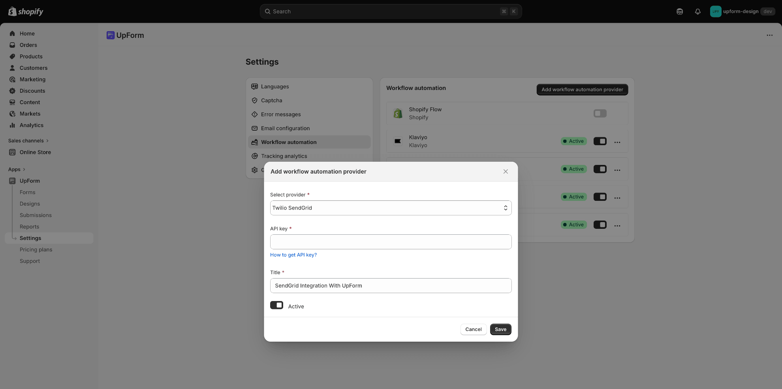Viewport: 782px width, 389px height.
Task: Open the How to get API key link
Action: click(x=293, y=255)
